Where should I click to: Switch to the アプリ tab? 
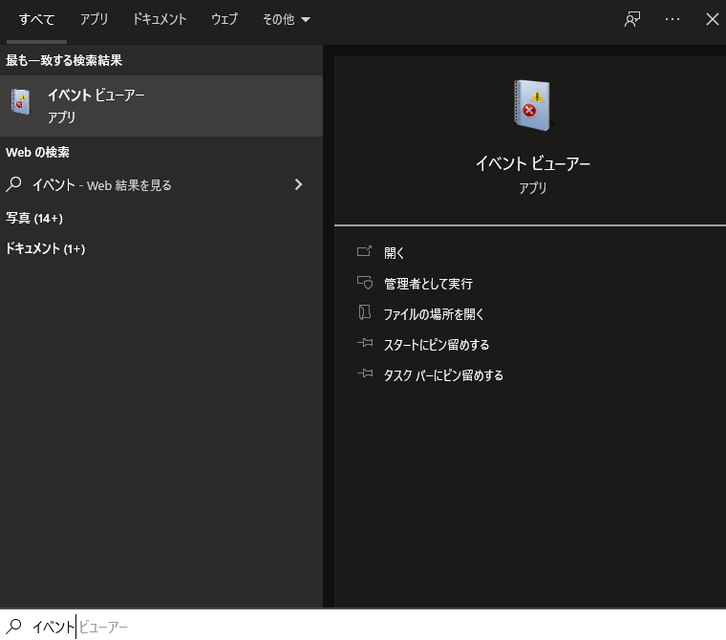[94, 19]
